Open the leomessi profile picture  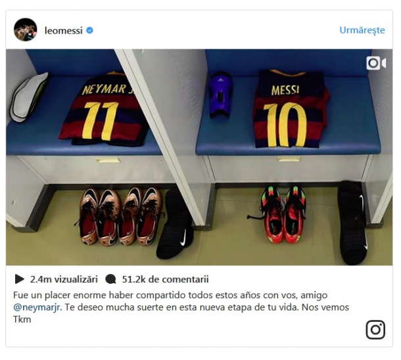pyautogui.click(x=26, y=30)
